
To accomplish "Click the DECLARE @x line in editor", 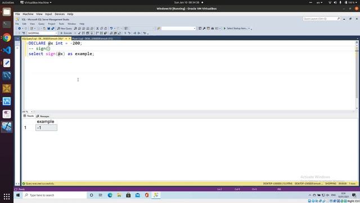I will point(55,43).
